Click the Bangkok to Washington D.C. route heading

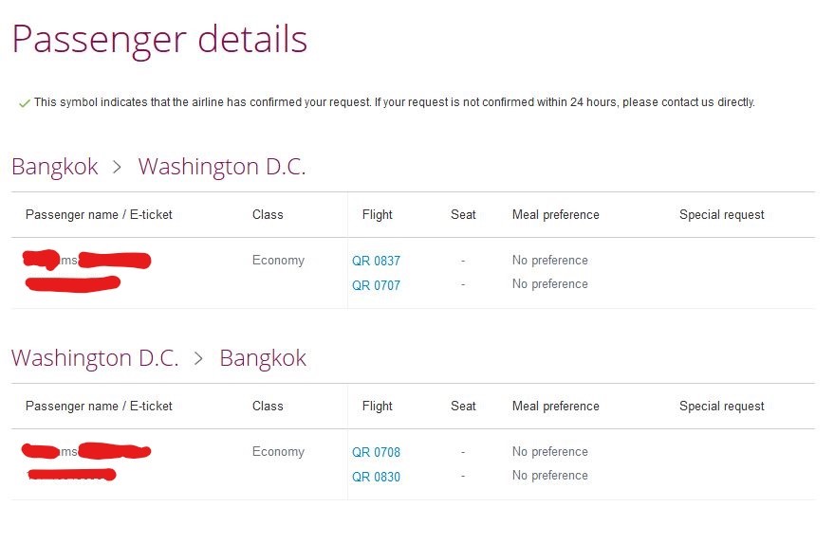[158, 166]
